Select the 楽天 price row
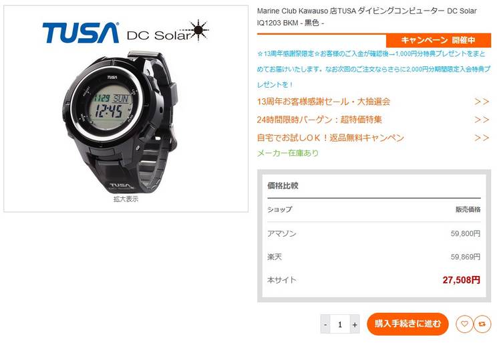Image resolution: width=501 pixels, height=349 pixels. pos(374,257)
